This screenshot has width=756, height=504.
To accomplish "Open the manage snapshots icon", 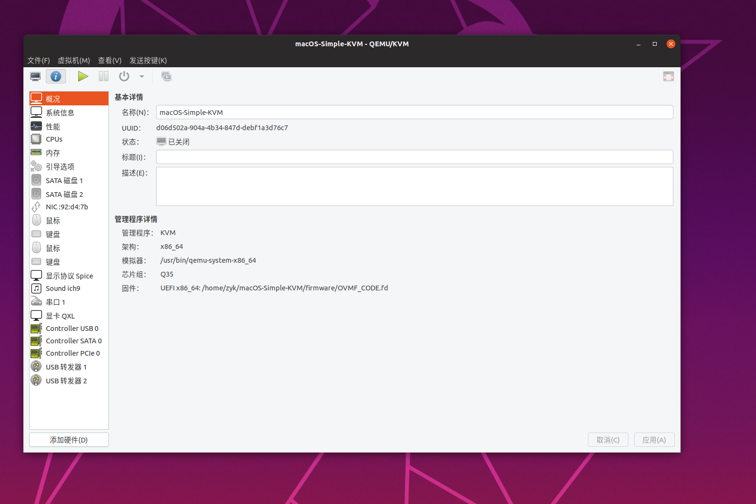I will click(x=166, y=76).
